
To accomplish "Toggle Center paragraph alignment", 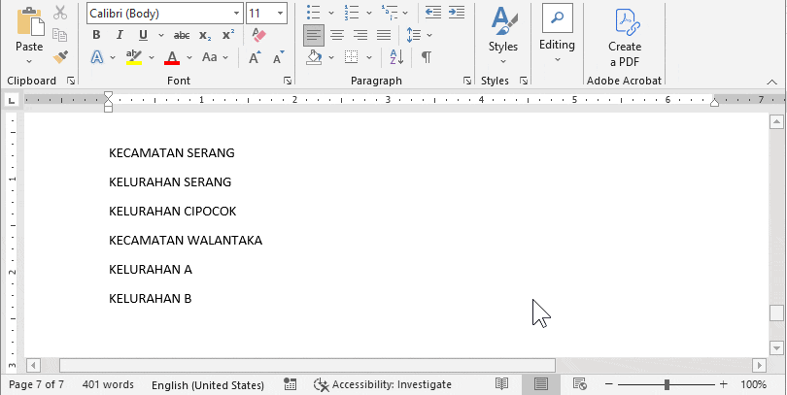I will coord(337,35).
